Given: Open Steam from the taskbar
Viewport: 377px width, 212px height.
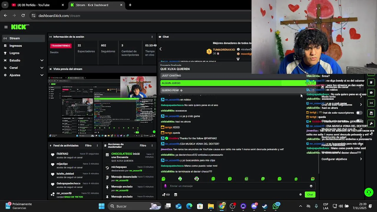Looking at the screenshot, I should coord(265,206).
